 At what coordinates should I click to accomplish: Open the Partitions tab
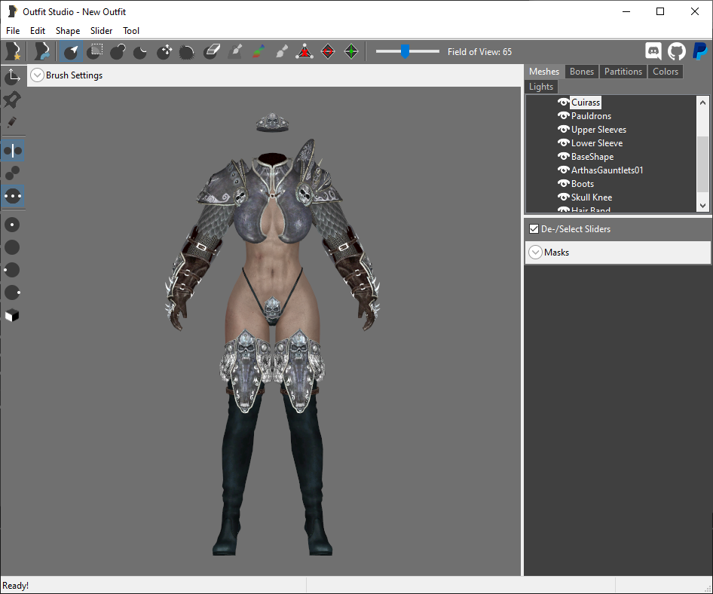pyautogui.click(x=623, y=72)
